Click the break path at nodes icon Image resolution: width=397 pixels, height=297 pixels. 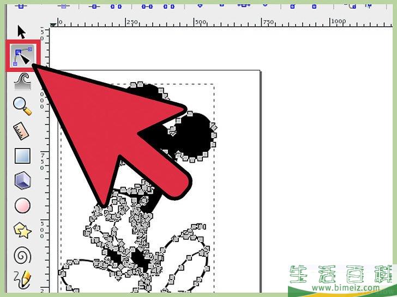coord(116,7)
